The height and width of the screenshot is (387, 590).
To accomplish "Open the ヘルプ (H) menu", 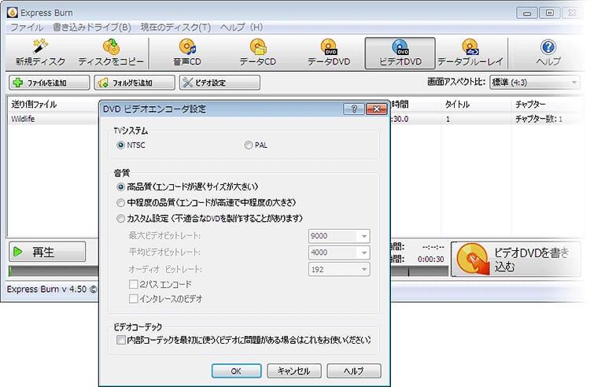I will coord(242,27).
